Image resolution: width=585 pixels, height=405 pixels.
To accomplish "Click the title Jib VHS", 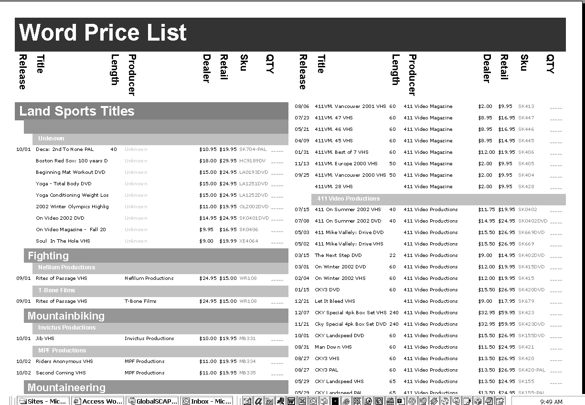I will tap(45, 339).
